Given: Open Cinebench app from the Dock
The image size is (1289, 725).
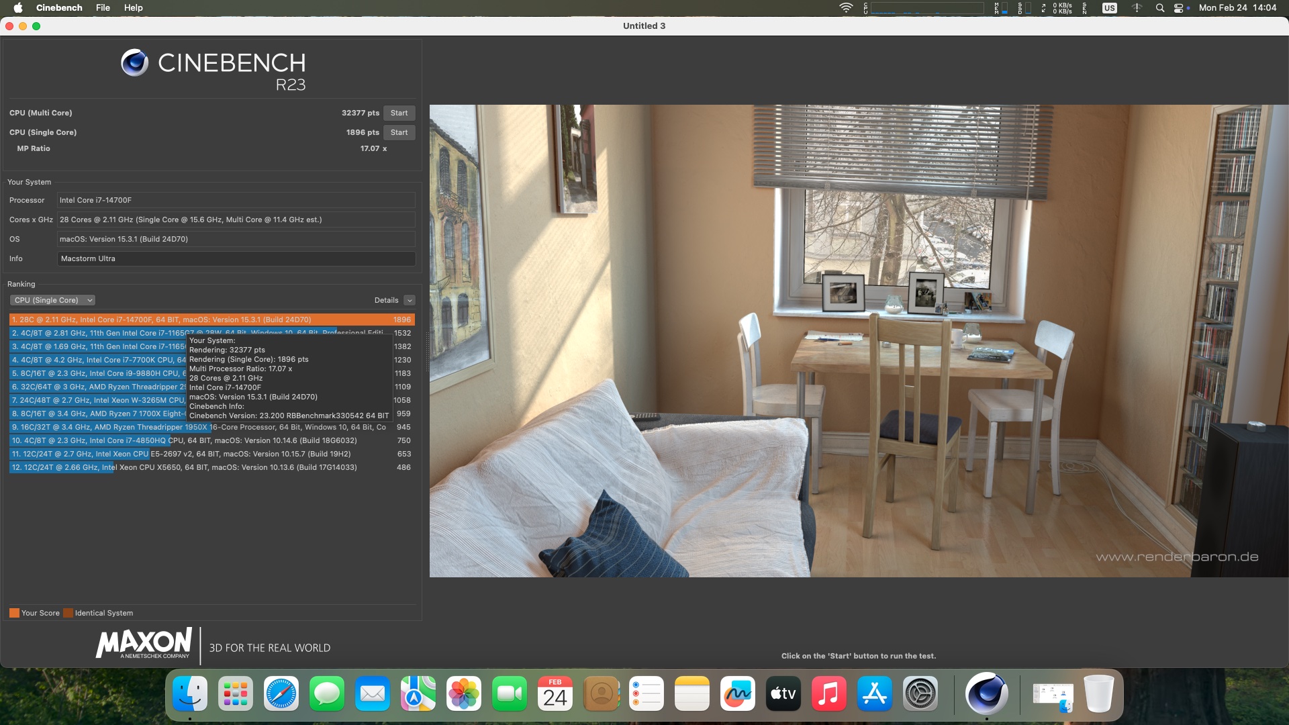Looking at the screenshot, I should click(986, 693).
